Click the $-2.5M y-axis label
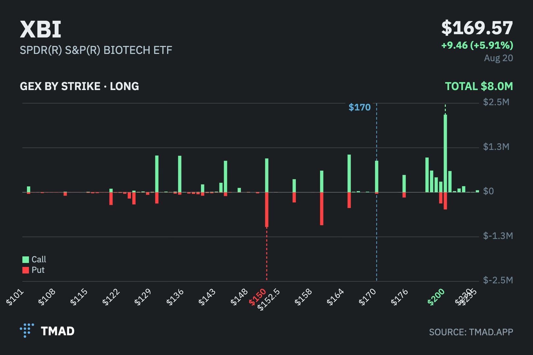This screenshot has height=355, width=533. pos(498,280)
